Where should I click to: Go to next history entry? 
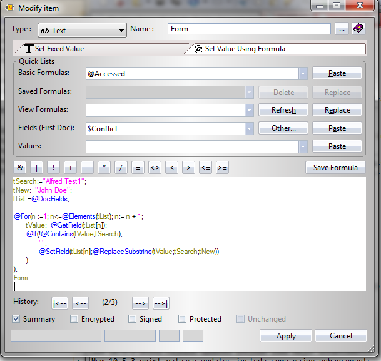(141, 303)
